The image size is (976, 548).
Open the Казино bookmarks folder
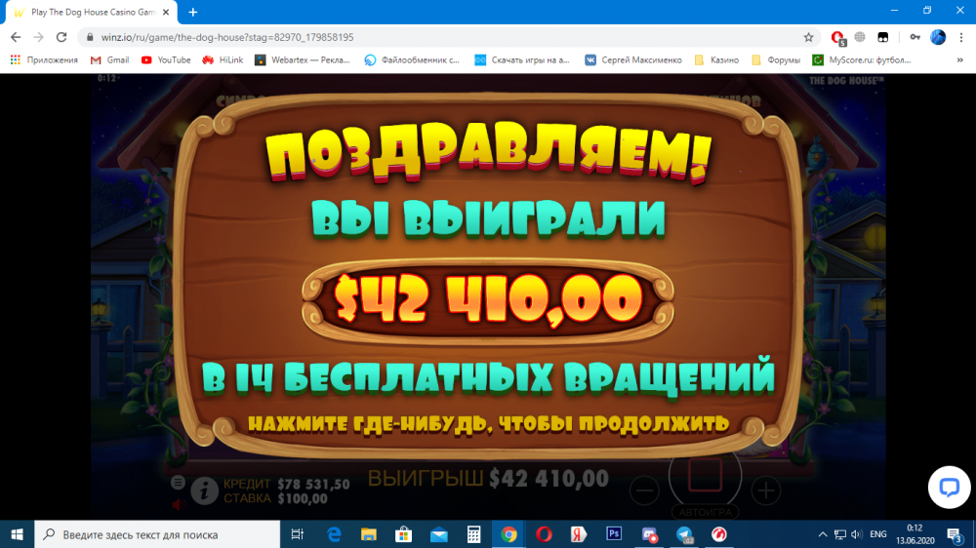(x=716, y=60)
